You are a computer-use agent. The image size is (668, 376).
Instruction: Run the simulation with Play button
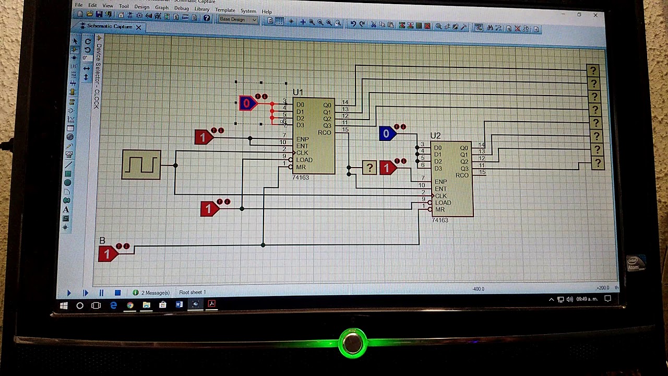tap(69, 293)
